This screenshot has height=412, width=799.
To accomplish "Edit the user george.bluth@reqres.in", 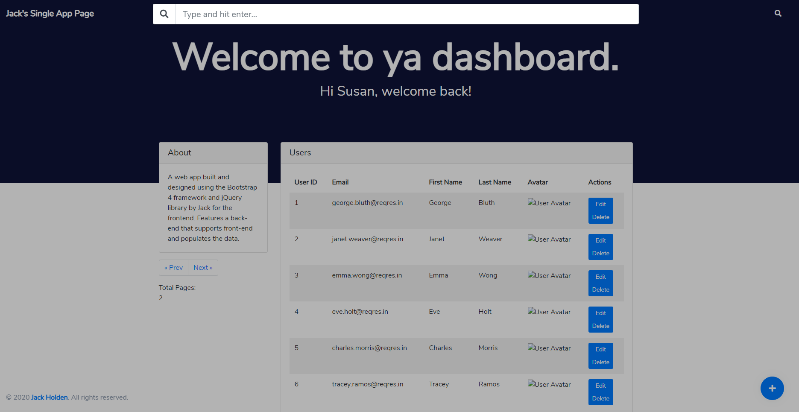I will tap(600, 204).
